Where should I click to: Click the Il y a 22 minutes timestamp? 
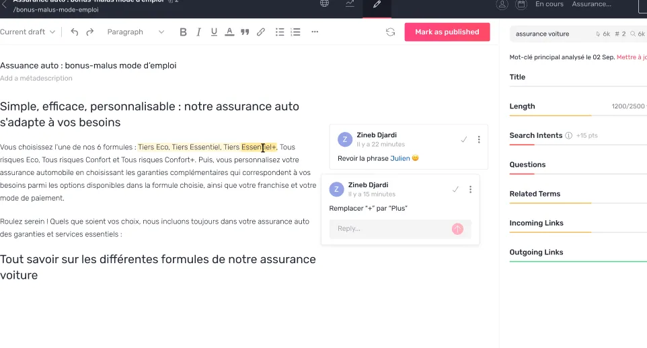[381, 144]
